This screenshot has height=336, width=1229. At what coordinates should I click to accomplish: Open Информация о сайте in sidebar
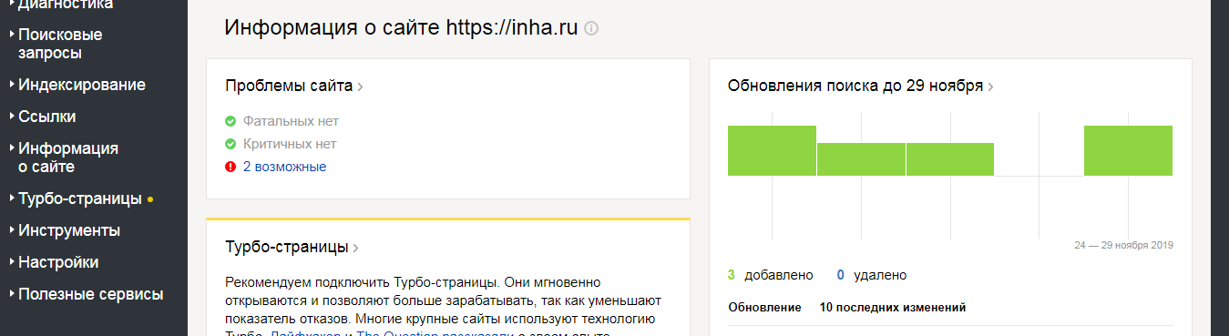pyautogui.click(x=64, y=158)
